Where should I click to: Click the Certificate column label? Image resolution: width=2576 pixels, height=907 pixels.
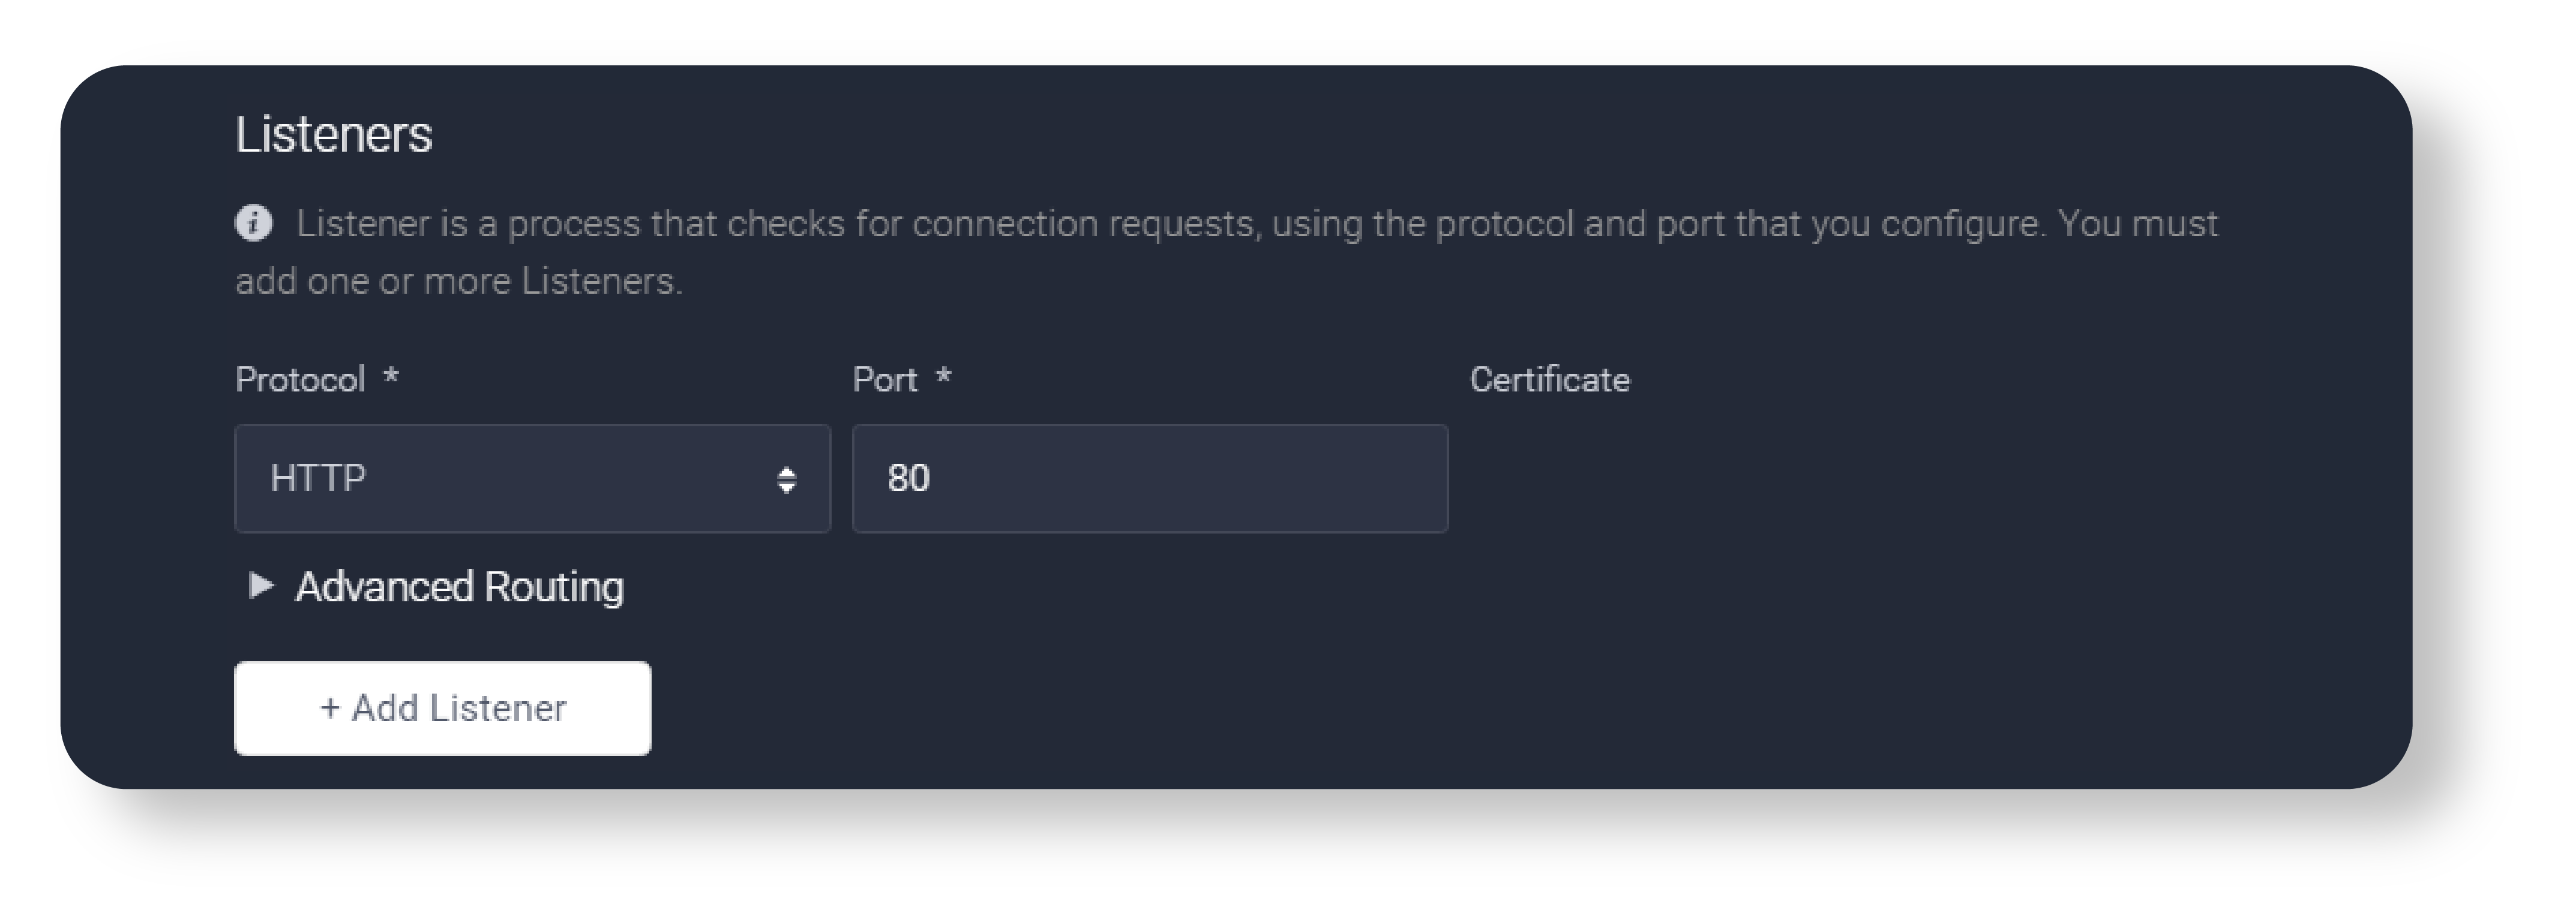[x=1549, y=379]
